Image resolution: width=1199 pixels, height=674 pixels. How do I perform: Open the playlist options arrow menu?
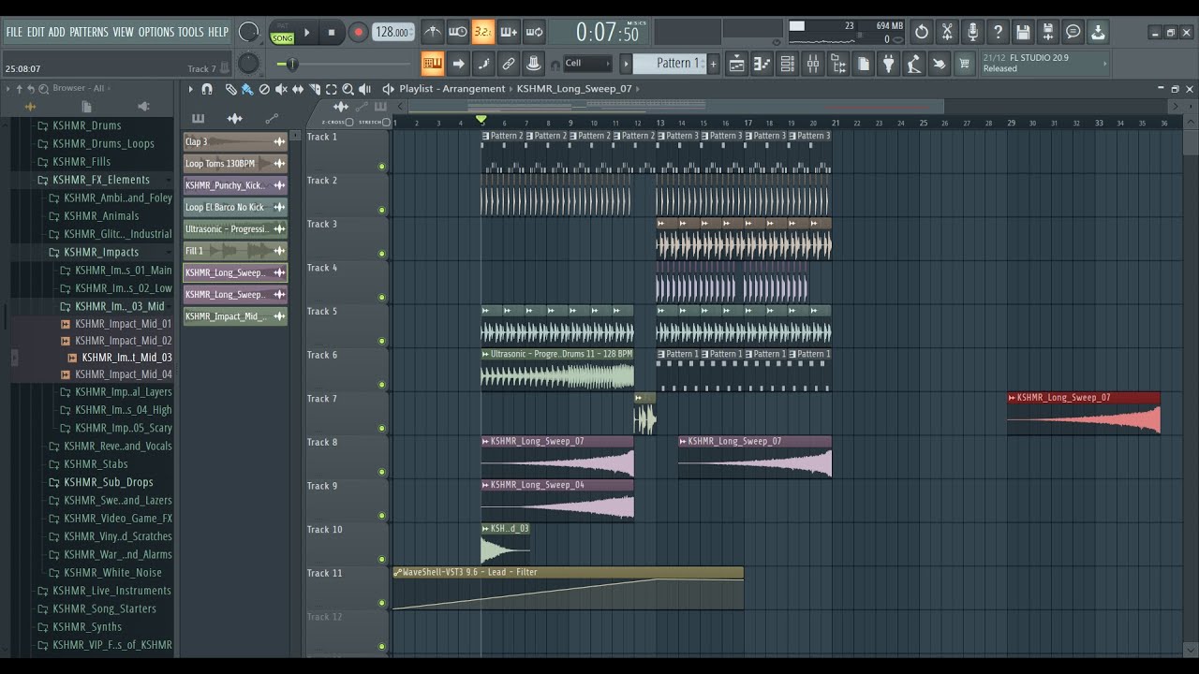coord(191,89)
